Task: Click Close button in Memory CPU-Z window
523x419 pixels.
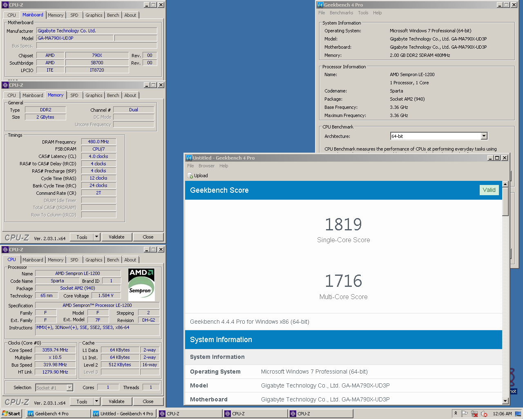Action: click(x=148, y=237)
